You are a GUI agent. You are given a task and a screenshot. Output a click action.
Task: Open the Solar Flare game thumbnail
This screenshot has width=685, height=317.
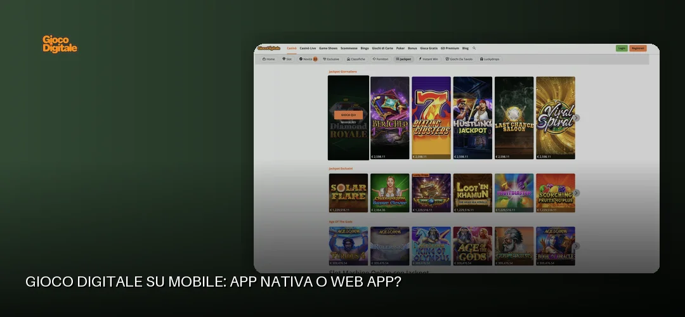[x=349, y=193]
